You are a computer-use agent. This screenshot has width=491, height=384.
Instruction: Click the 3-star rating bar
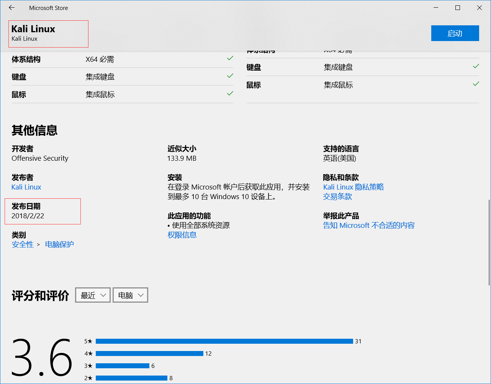[x=122, y=366]
